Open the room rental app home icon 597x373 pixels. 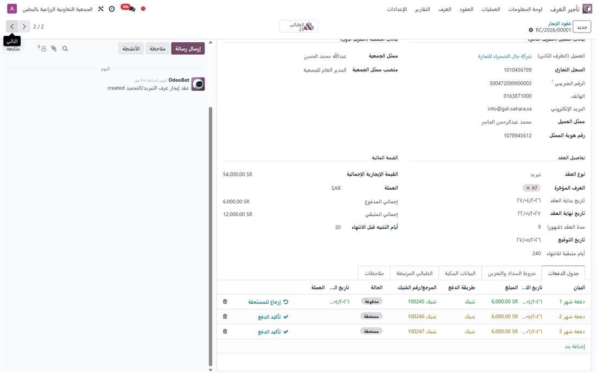587,9
